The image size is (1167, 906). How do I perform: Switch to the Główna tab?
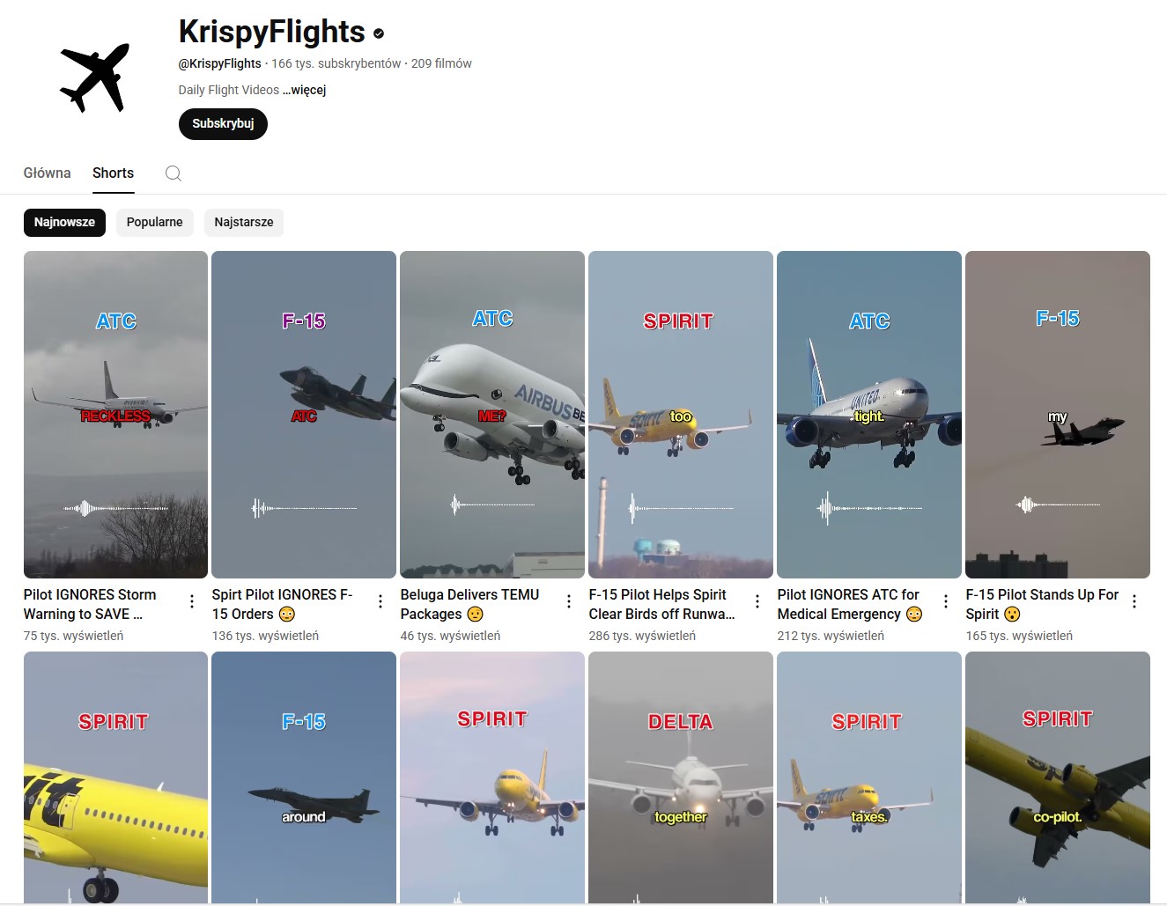click(x=48, y=173)
